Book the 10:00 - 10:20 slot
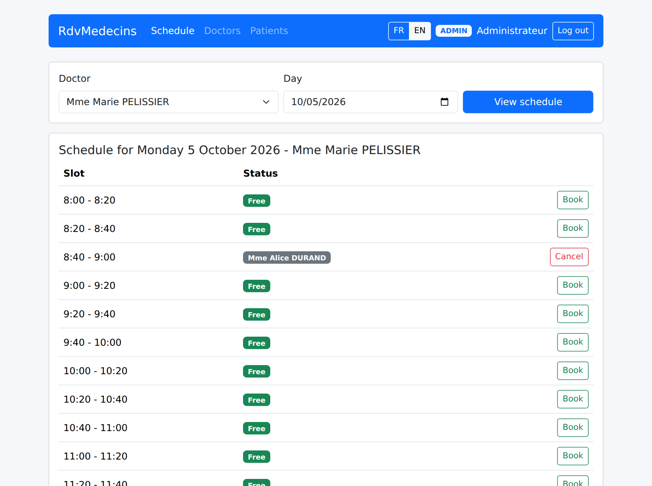652x486 pixels. click(x=573, y=371)
